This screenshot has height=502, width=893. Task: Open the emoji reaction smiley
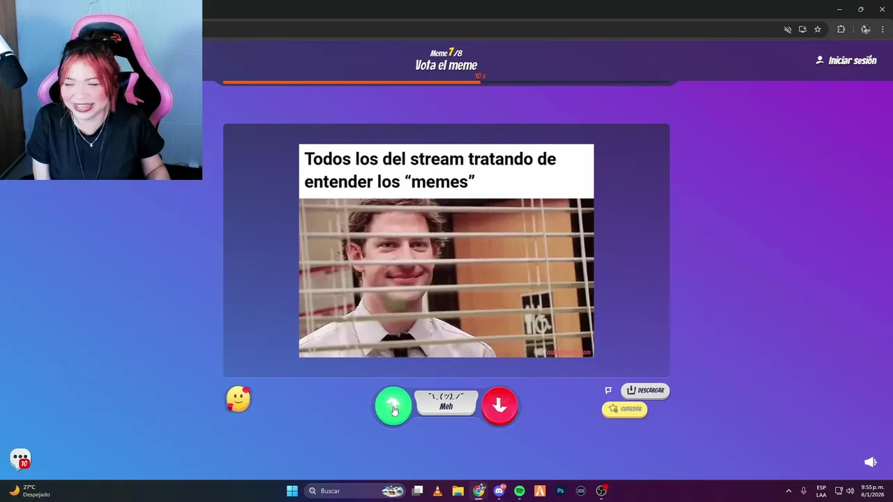coord(239,400)
